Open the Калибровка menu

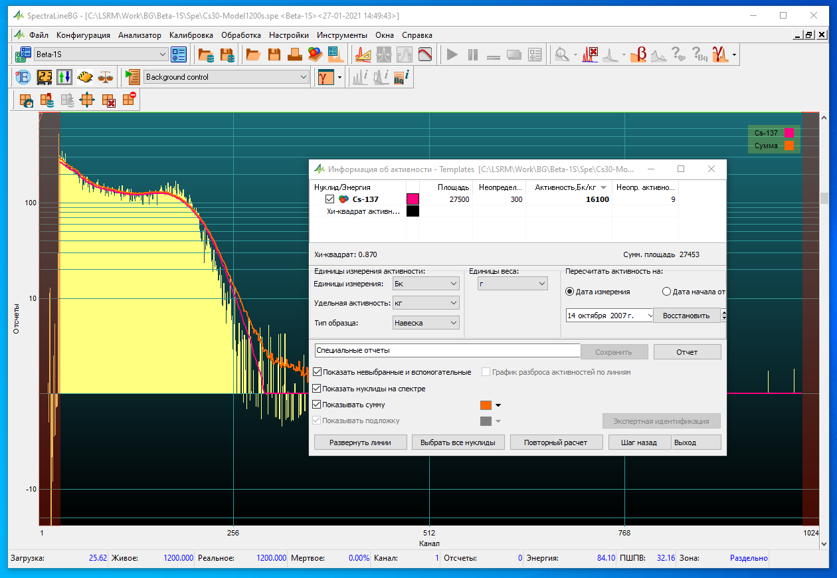pyautogui.click(x=191, y=35)
